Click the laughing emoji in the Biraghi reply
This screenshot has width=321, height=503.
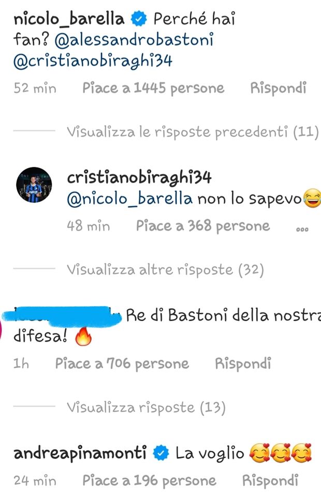pyautogui.click(x=311, y=199)
